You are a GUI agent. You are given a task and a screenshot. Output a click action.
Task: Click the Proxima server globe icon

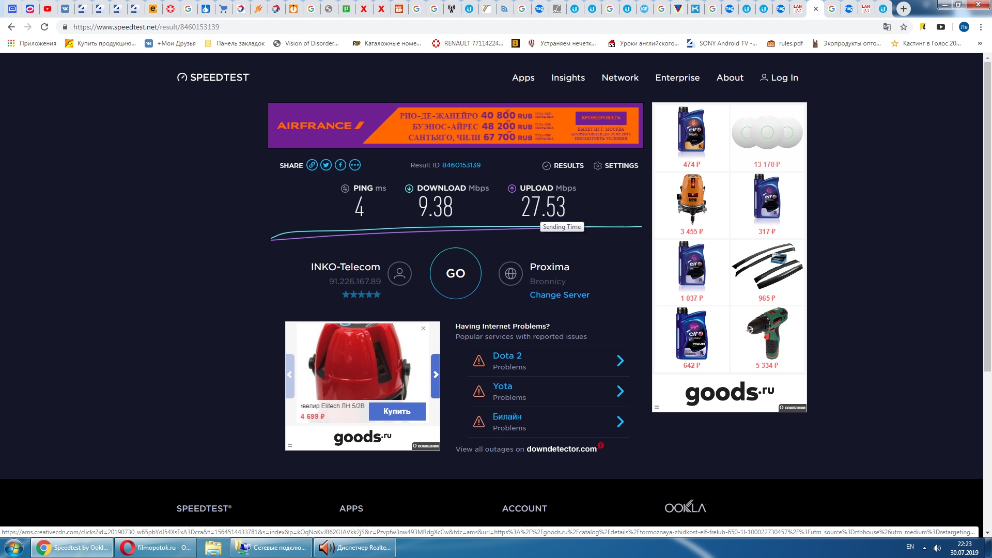(510, 273)
